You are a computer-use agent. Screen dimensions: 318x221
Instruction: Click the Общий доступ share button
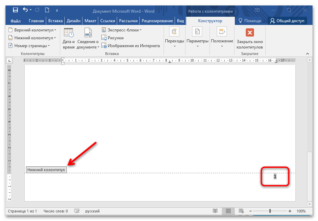(287, 21)
